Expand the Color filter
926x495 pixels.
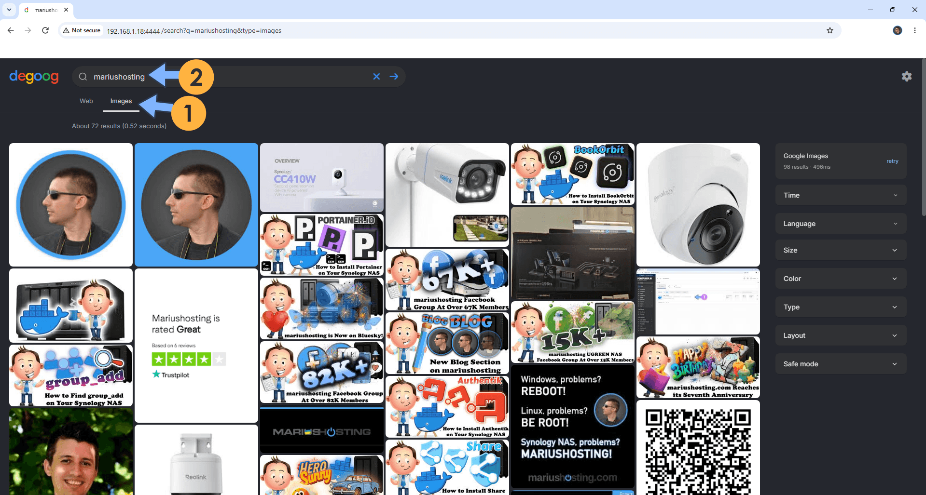coord(841,279)
